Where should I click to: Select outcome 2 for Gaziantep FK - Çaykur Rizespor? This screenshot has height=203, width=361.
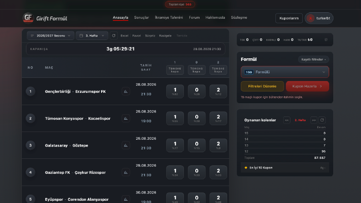click(218, 172)
